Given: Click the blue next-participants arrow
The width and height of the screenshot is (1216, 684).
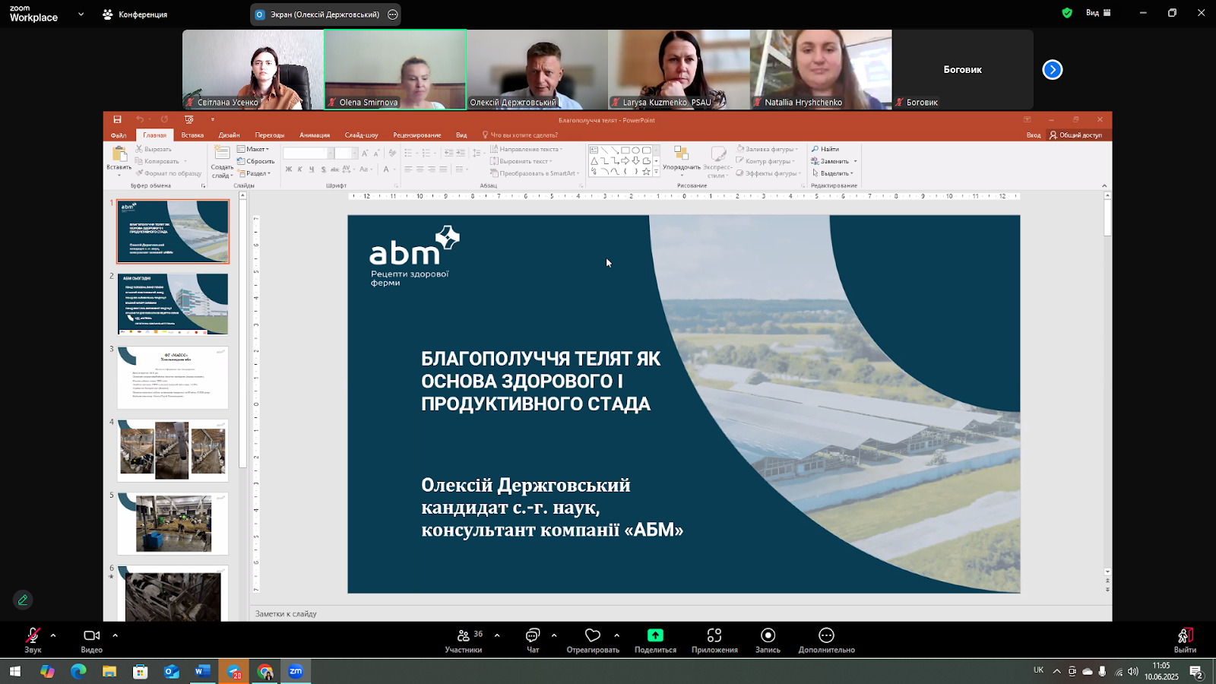Looking at the screenshot, I should tap(1053, 70).
